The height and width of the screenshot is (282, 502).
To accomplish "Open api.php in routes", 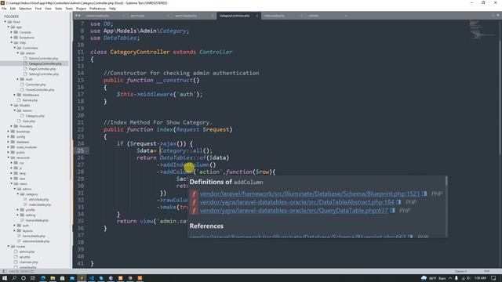I will pyautogui.click(x=24, y=257).
